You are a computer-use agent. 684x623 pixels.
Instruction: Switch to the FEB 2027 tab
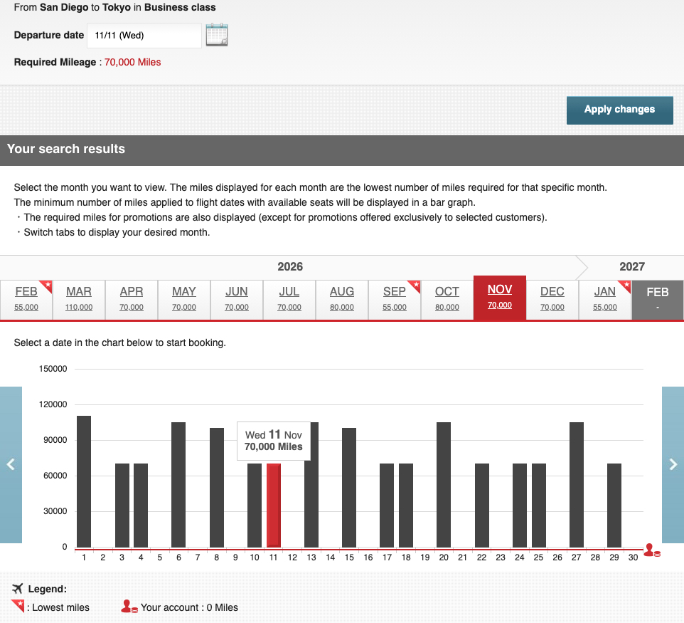(657, 299)
